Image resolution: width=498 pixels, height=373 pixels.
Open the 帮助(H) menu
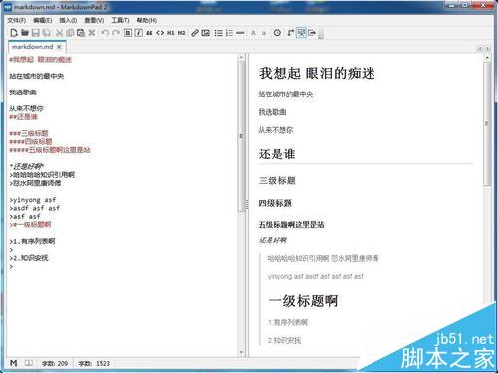pyautogui.click(x=146, y=20)
